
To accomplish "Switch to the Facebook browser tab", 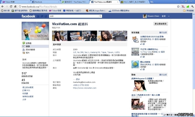I will pyautogui.click(x=45, y=2).
